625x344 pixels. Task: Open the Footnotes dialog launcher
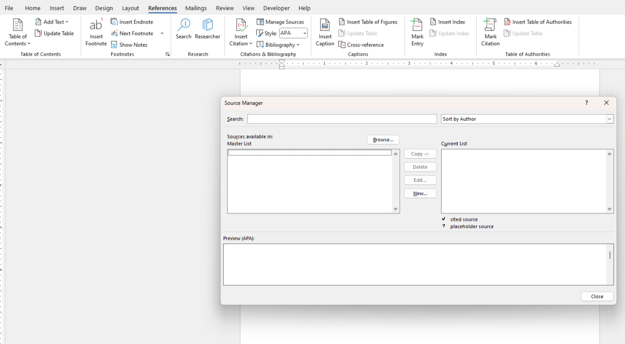point(167,54)
